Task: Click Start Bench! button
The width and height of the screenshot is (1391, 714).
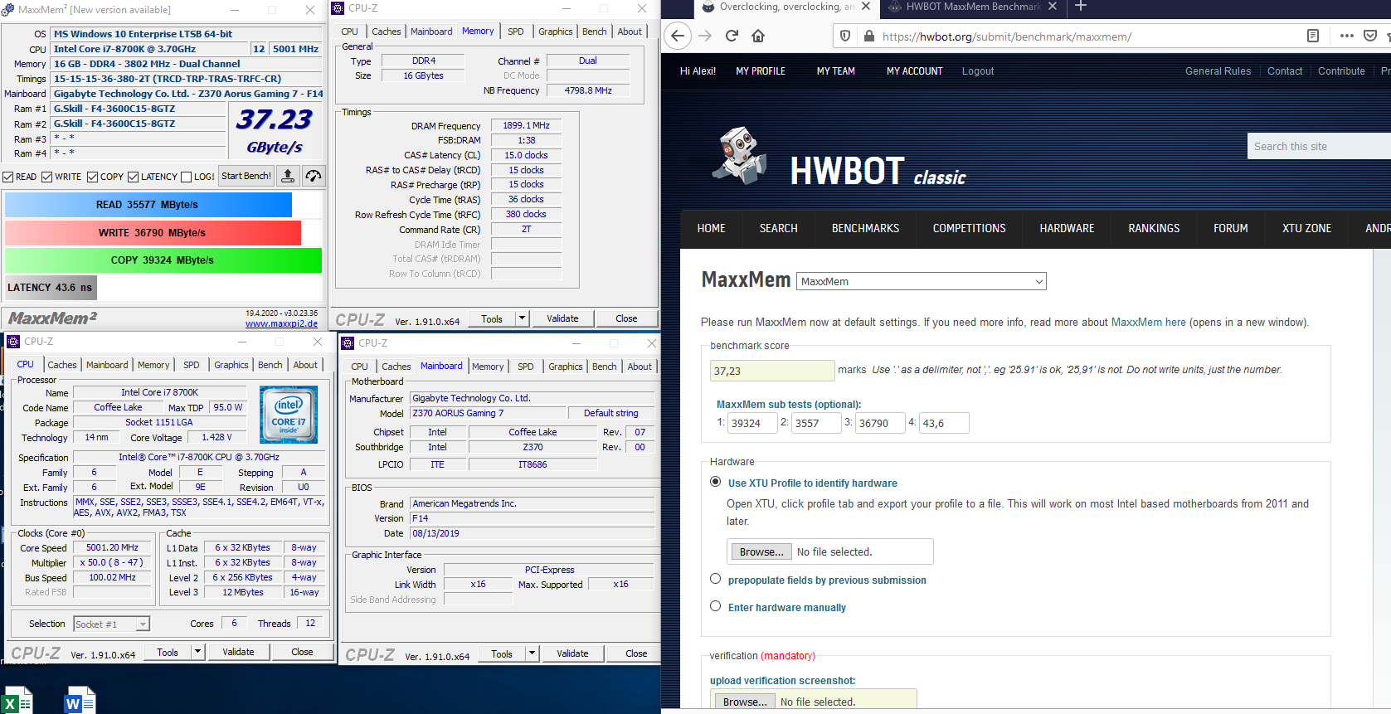Action: click(246, 176)
